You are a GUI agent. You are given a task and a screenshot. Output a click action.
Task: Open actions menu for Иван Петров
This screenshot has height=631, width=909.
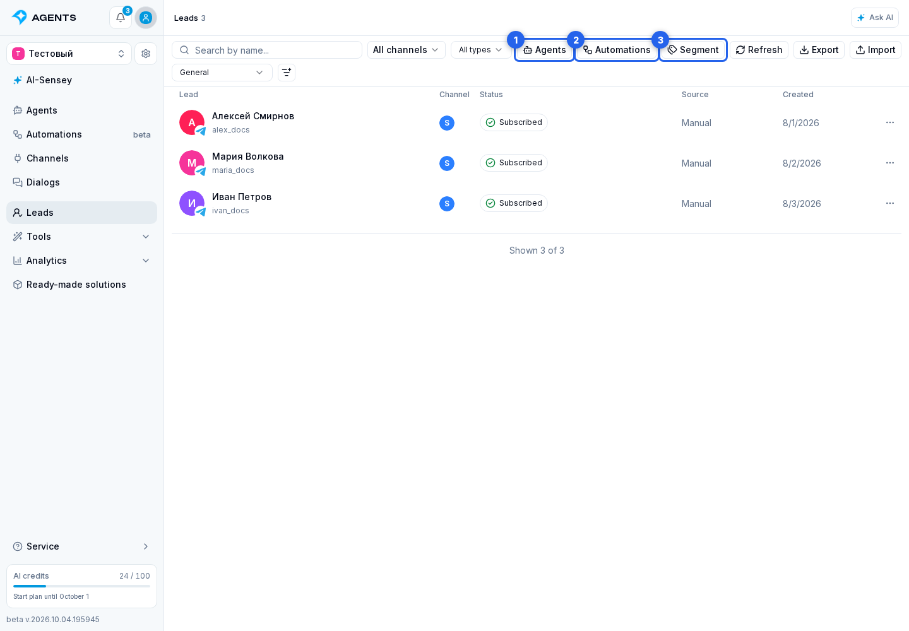pyautogui.click(x=890, y=203)
